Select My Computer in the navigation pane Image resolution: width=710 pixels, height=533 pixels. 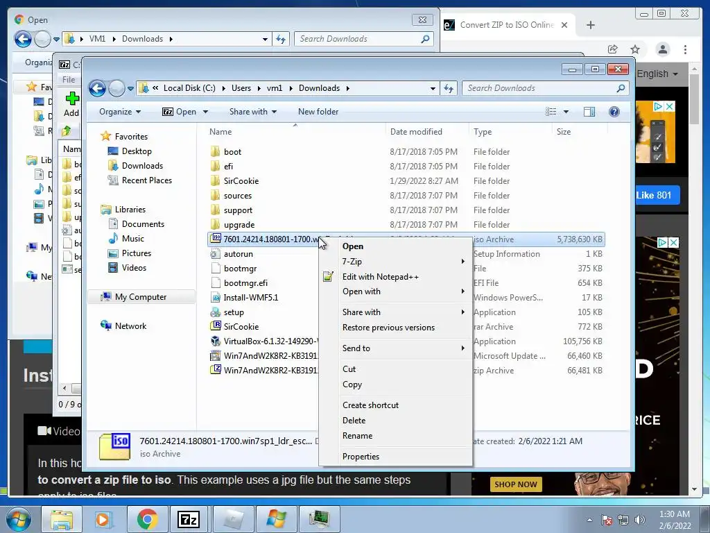click(140, 297)
